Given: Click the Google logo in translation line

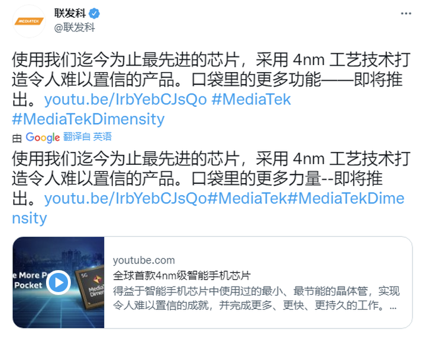Looking at the screenshot, I should pyautogui.click(x=43, y=137).
